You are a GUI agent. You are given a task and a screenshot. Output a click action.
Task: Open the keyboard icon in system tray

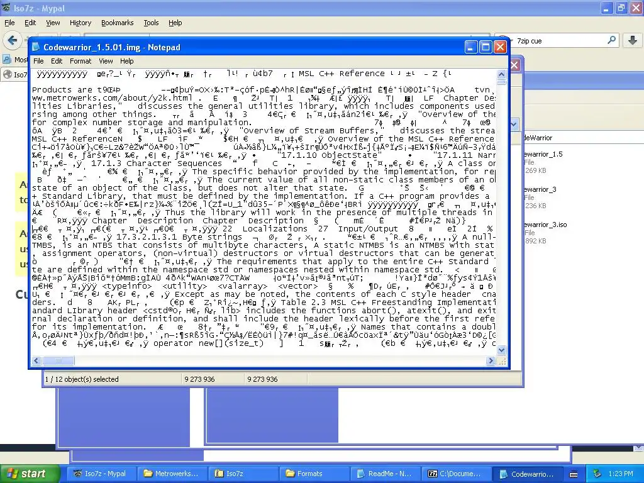[x=574, y=474]
